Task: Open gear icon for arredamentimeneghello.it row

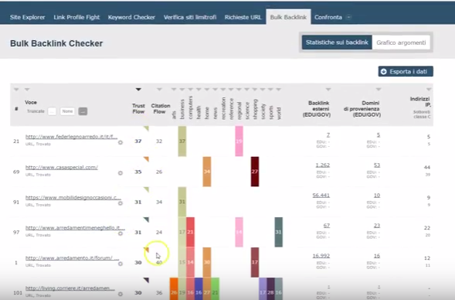Action: click(121, 234)
